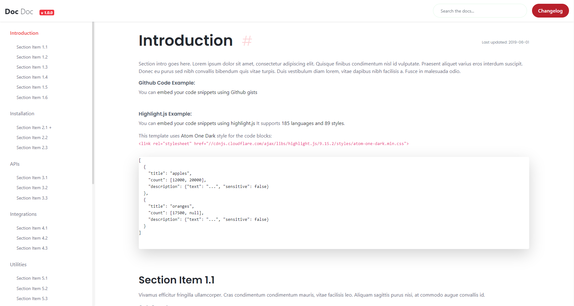Select Section Item 4.3 in sidebar

coord(32,248)
